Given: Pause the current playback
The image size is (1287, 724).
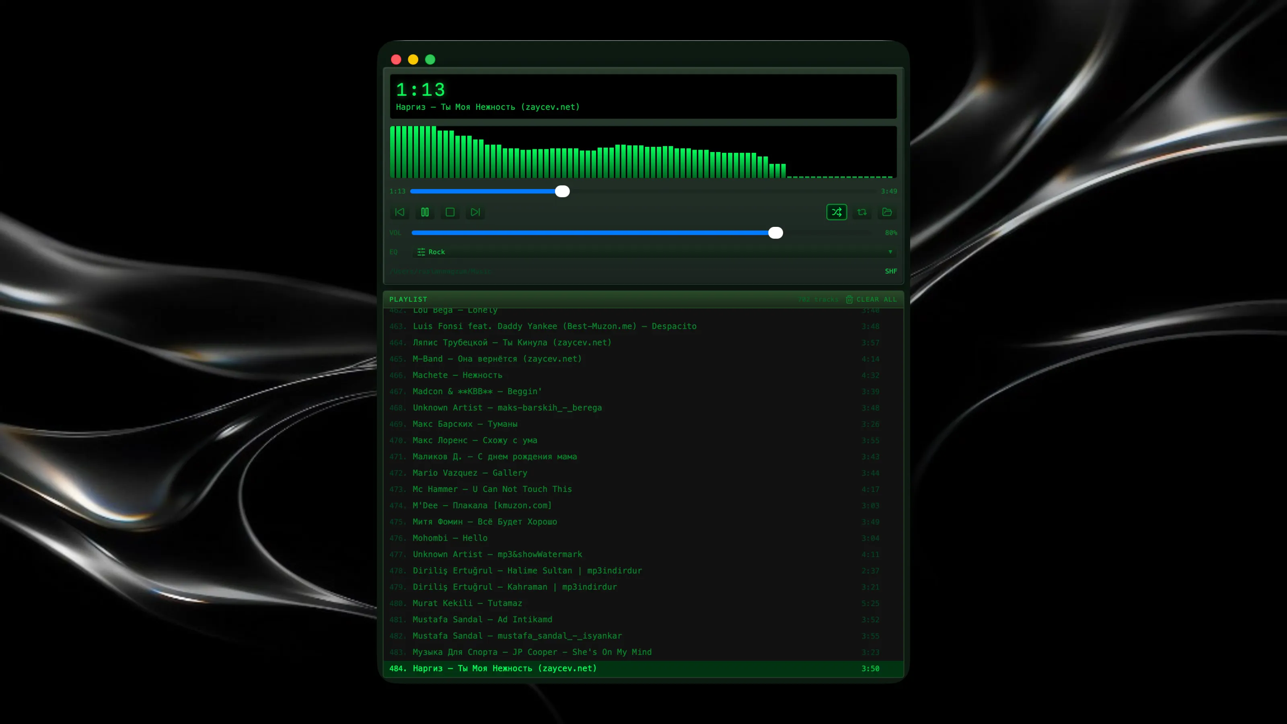Looking at the screenshot, I should coord(425,212).
